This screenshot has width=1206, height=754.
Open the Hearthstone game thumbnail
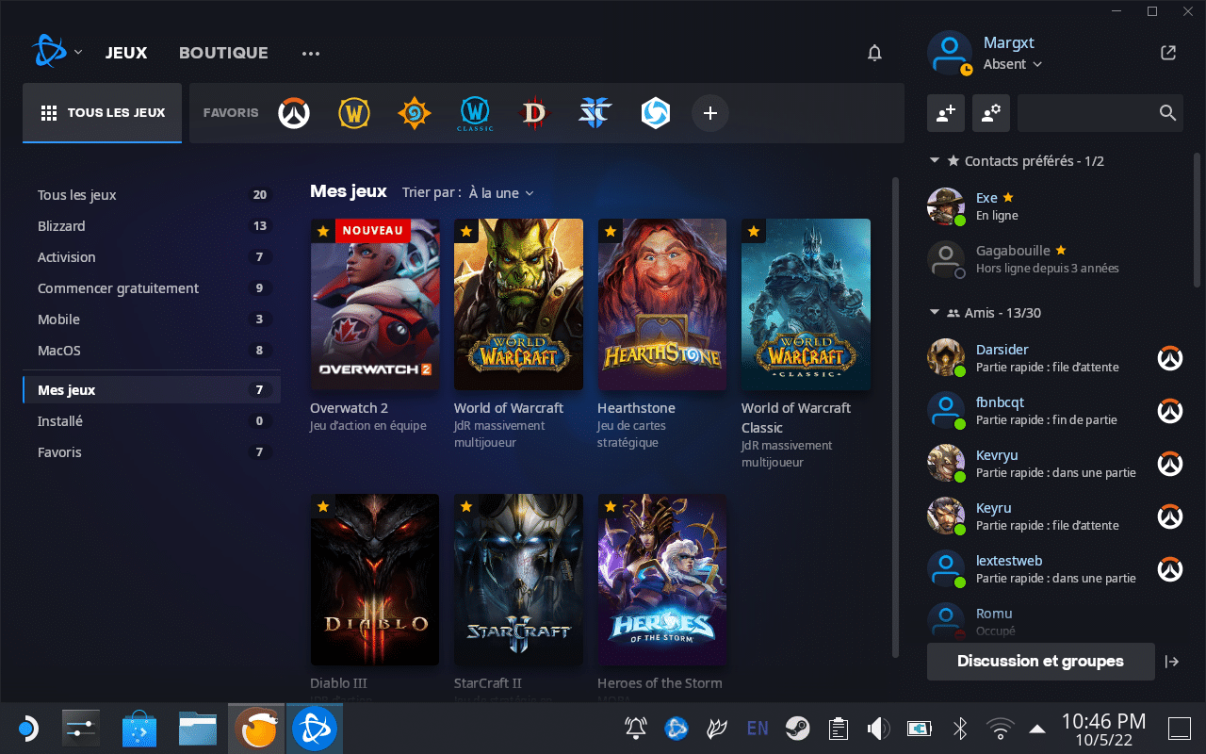pos(662,304)
